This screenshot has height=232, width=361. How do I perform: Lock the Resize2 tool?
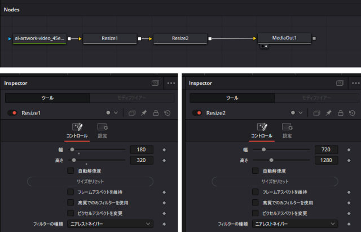click(x=341, y=113)
